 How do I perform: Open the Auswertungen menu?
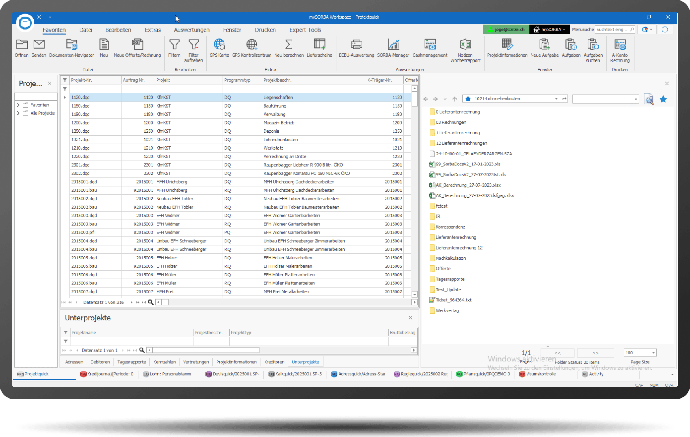coord(192,30)
